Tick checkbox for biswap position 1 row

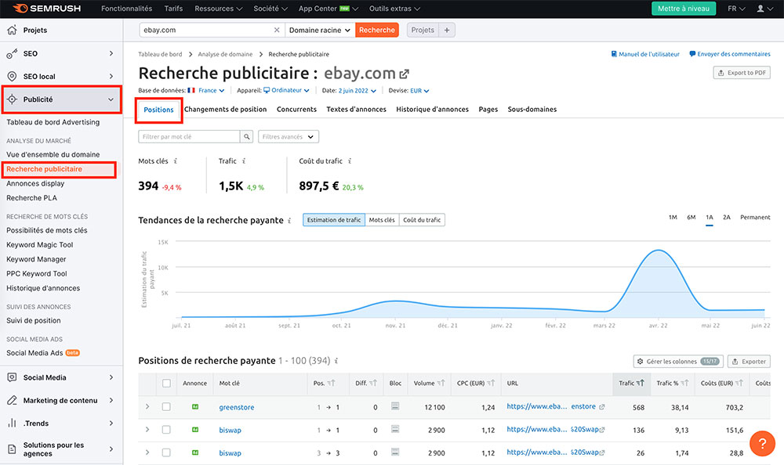click(166, 430)
